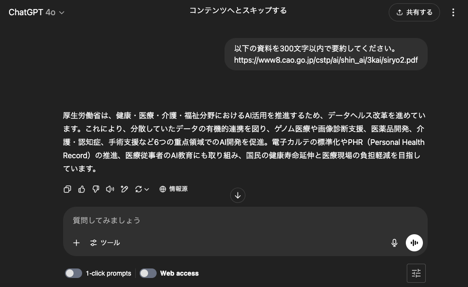This screenshot has height=287, width=468.
Task: Play the response with the read aloud icon
Action: (x=110, y=189)
